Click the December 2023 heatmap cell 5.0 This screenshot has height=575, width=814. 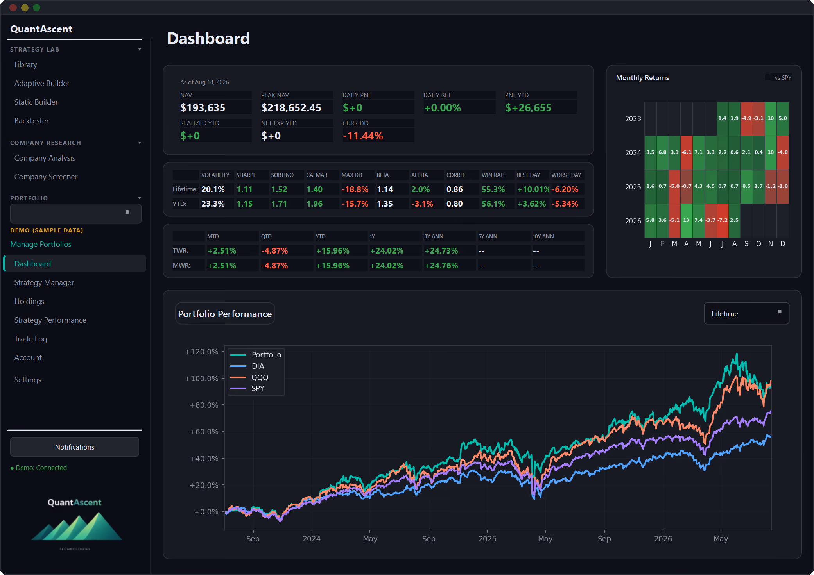(x=783, y=118)
